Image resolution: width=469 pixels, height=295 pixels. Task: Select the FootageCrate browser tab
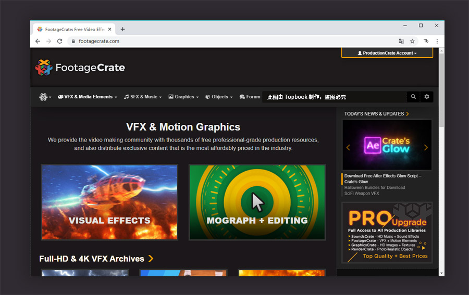click(74, 29)
